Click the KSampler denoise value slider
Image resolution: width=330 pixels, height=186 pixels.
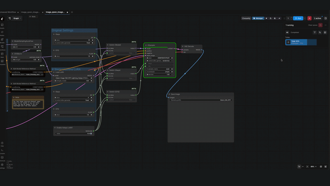coord(160,74)
